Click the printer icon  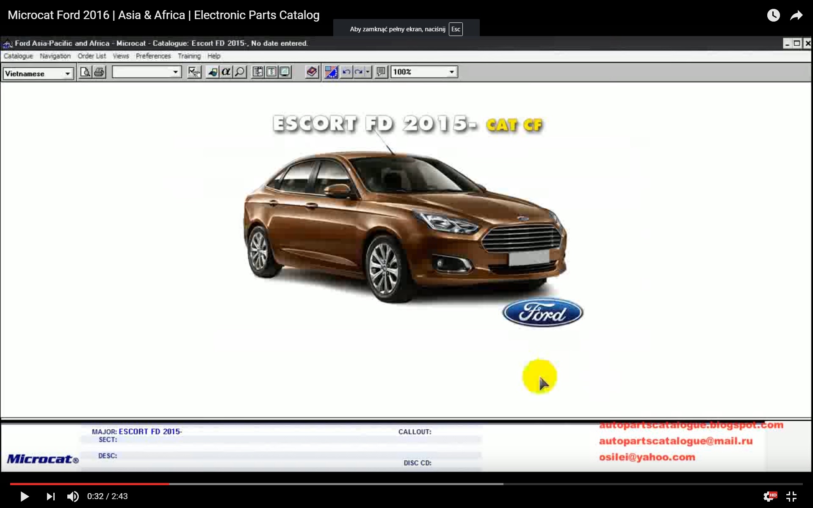tap(99, 72)
